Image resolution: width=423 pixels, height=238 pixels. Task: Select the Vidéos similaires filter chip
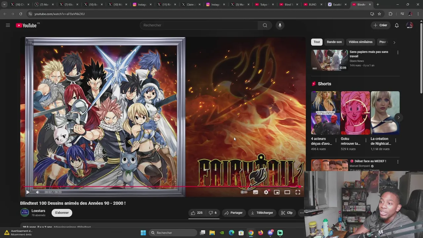click(x=361, y=42)
